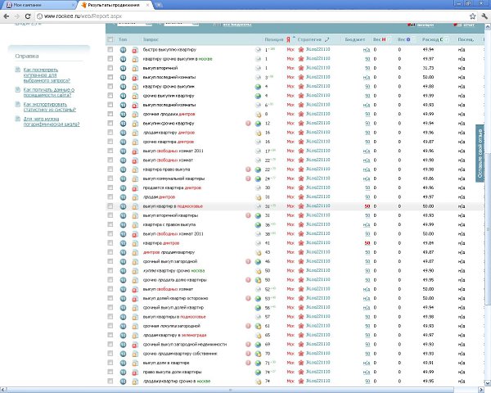Check the box for 'быстро выкуплю квартиру'
The width and height of the screenshot is (491, 393).
click(110, 50)
